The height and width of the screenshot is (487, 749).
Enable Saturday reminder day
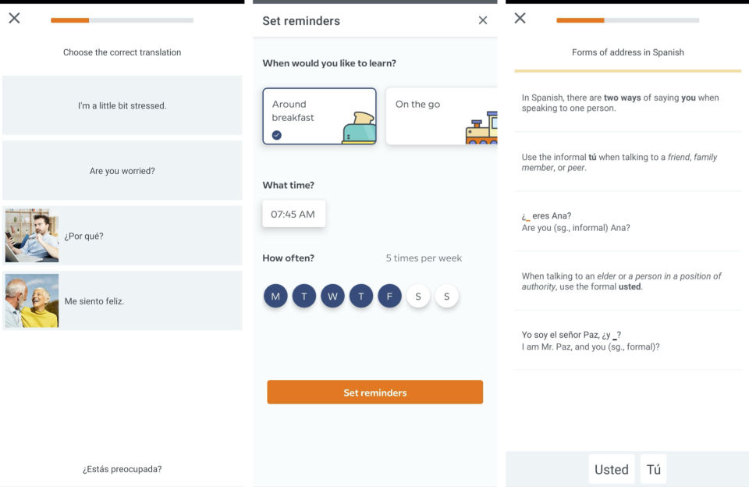[x=418, y=296]
